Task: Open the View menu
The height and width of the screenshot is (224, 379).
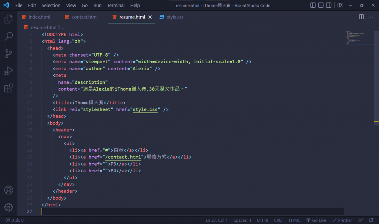Action: (71, 5)
